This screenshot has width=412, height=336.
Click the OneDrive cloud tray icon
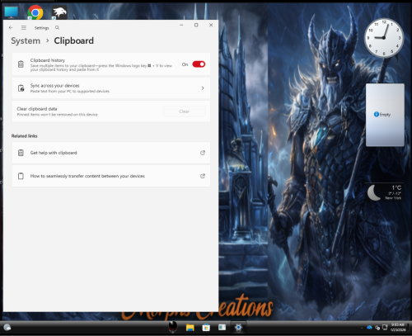369,327
